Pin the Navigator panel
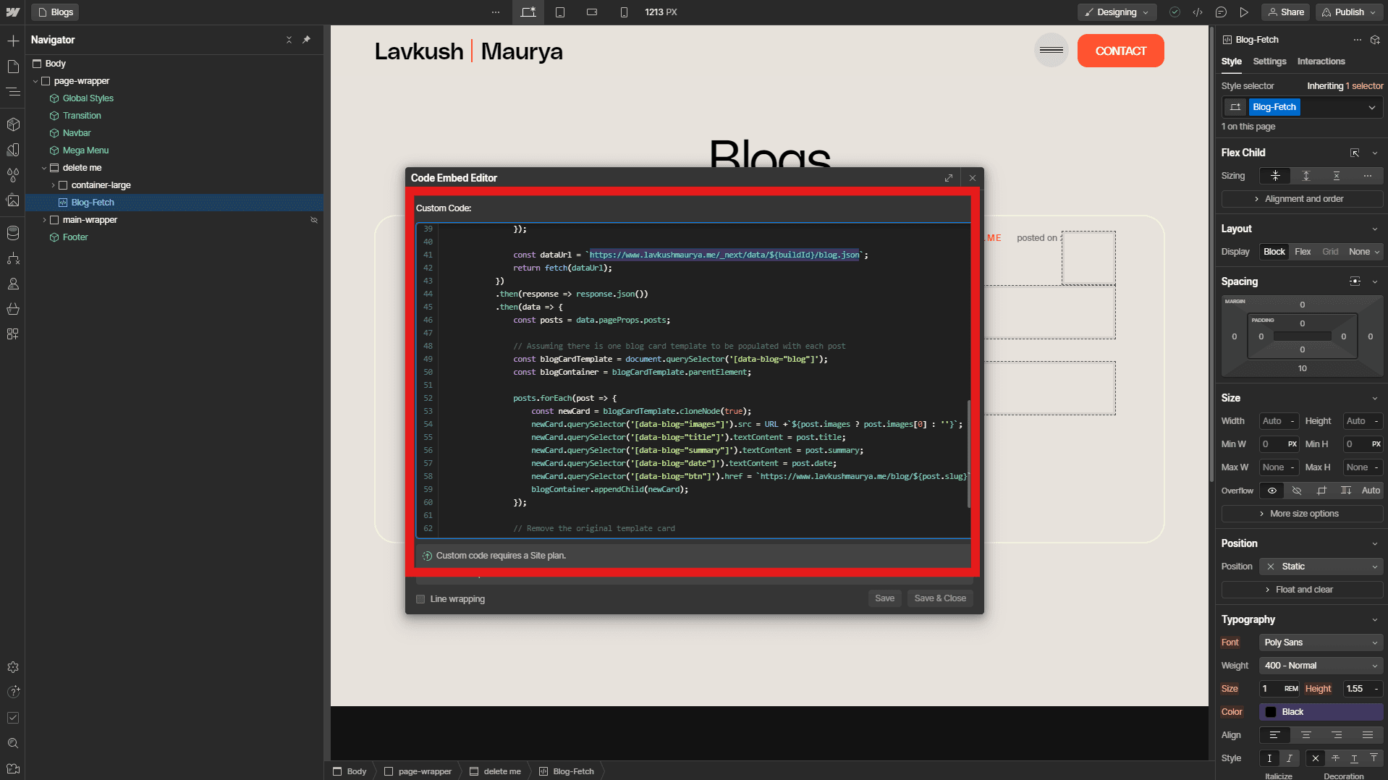The width and height of the screenshot is (1388, 780). (x=307, y=40)
